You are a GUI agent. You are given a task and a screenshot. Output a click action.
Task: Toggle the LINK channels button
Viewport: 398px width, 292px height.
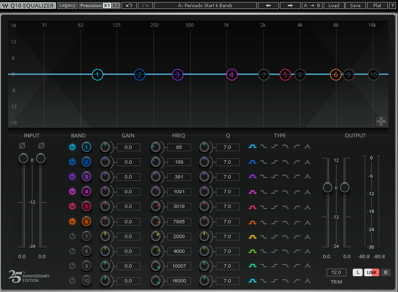(372, 272)
